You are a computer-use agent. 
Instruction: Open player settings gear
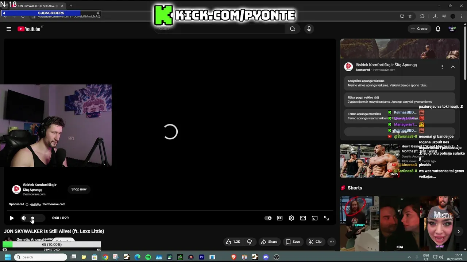pos(292,218)
